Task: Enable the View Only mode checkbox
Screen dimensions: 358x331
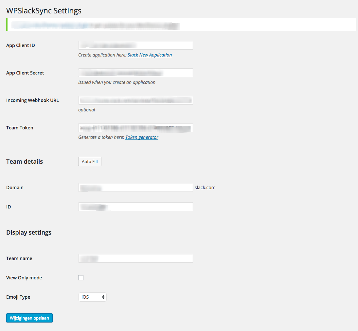Action: click(81, 278)
